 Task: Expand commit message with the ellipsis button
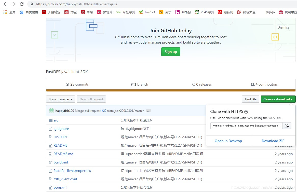pyautogui.click(x=148, y=111)
